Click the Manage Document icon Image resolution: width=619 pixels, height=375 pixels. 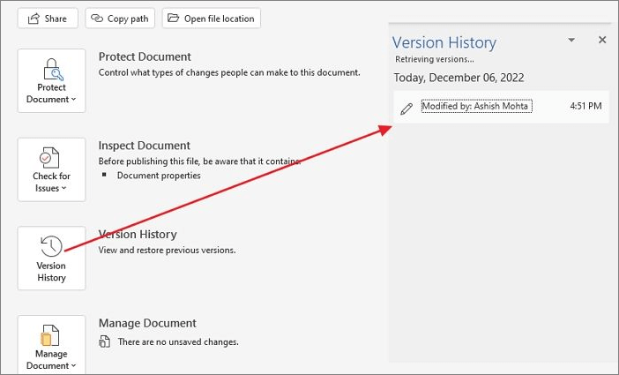tap(51, 336)
